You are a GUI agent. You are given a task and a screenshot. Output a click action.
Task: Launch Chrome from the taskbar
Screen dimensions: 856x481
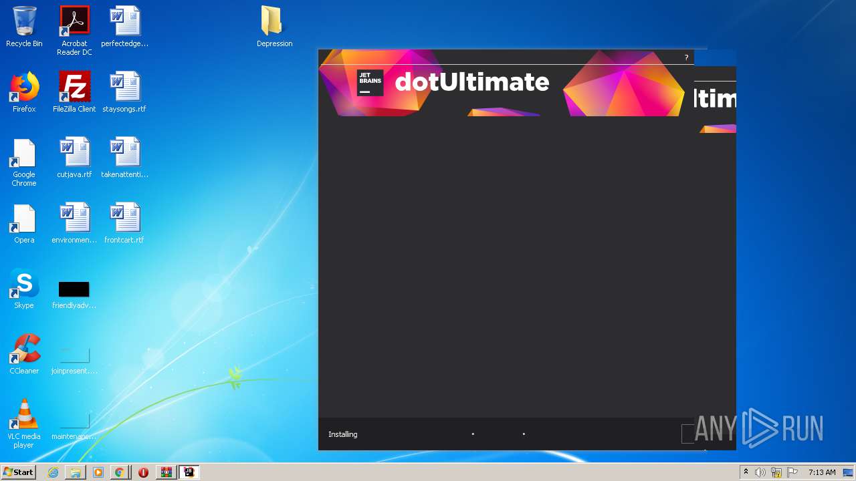click(x=120, y=472)
